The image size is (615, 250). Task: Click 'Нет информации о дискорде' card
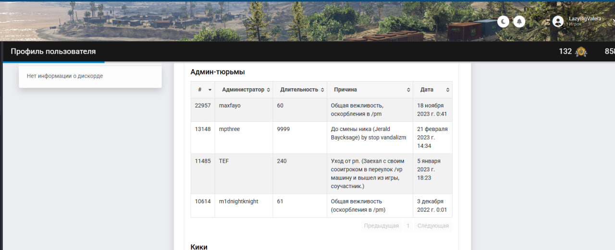pos(90,76)
